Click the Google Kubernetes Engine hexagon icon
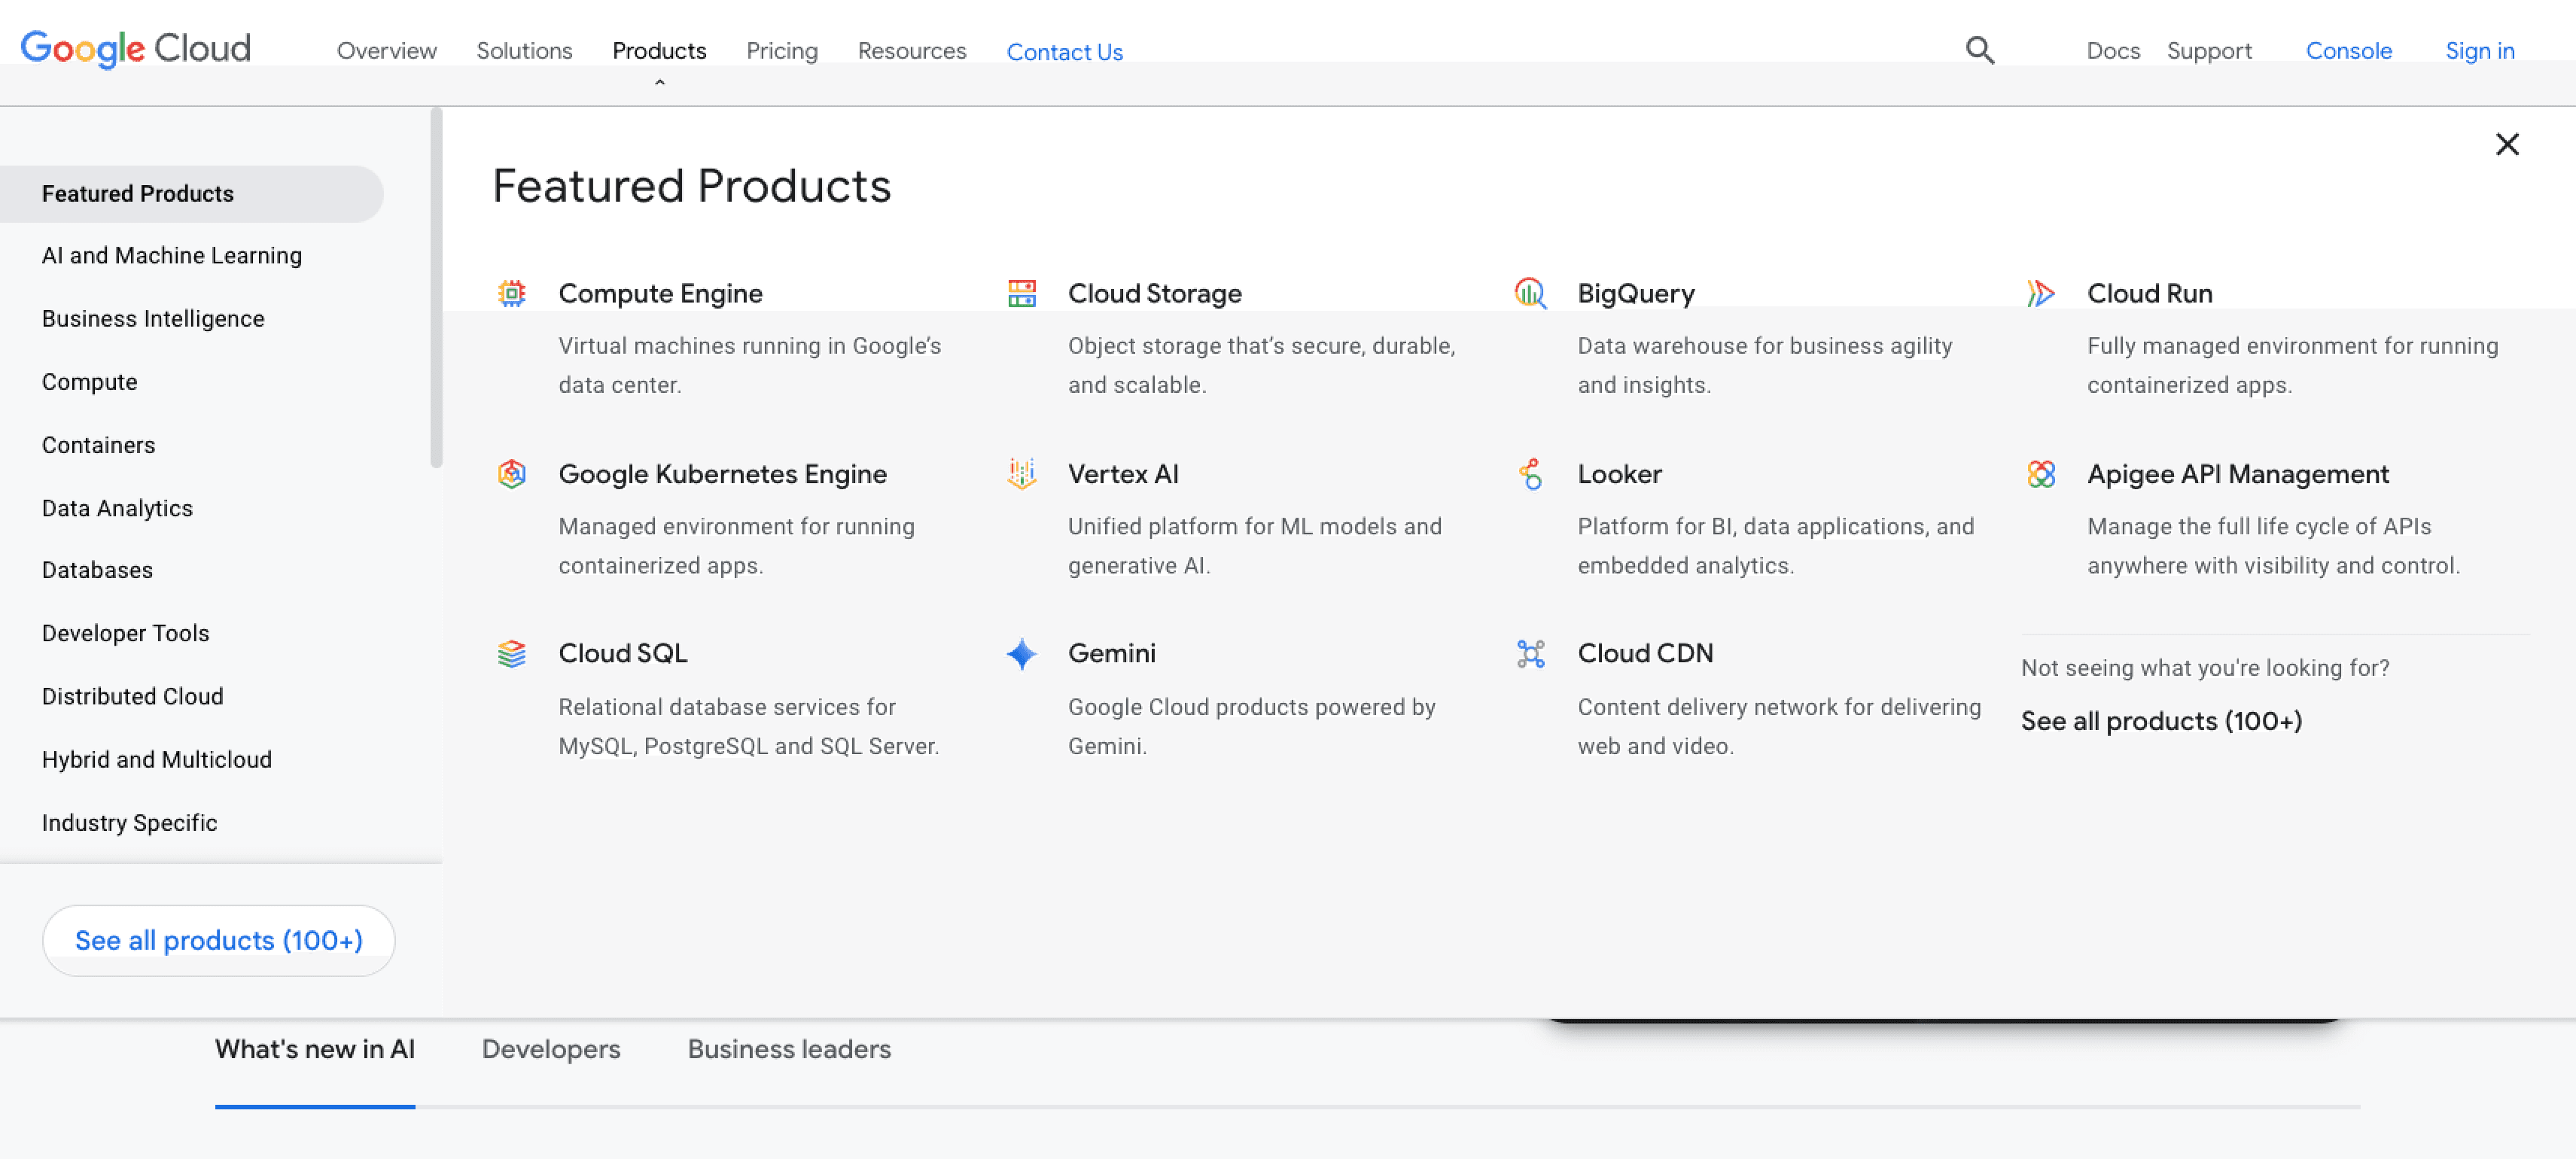 [x=512, y=473]
